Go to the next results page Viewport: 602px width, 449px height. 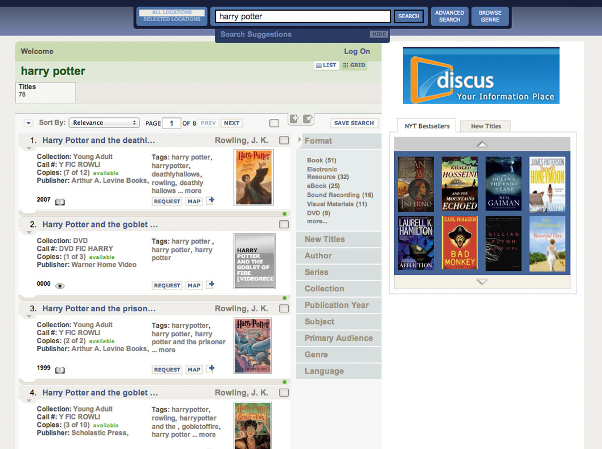click(231, 123)
